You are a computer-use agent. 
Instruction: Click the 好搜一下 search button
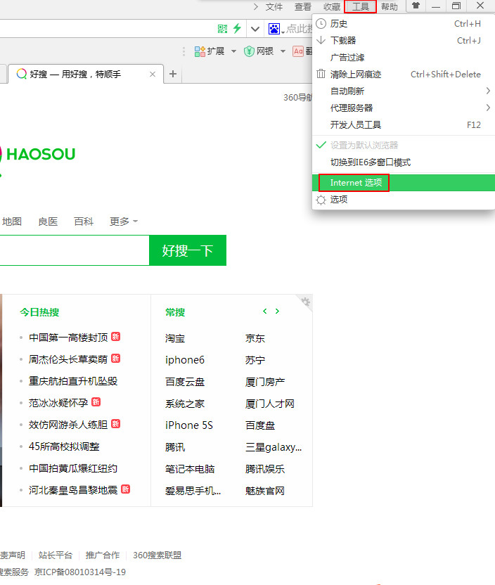pos(187,251)
